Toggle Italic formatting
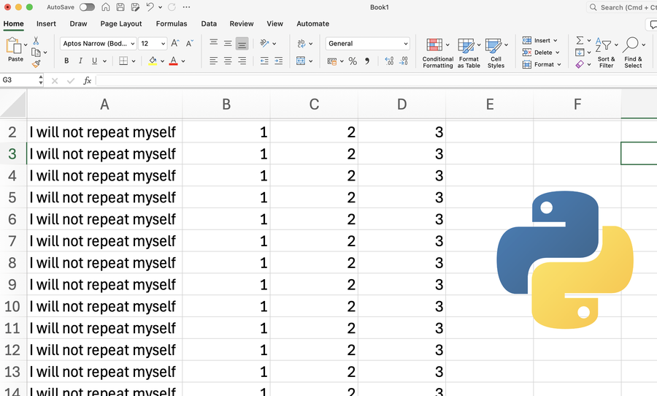Viewport: 657px width, 396px height. click(x=80, y=61)
